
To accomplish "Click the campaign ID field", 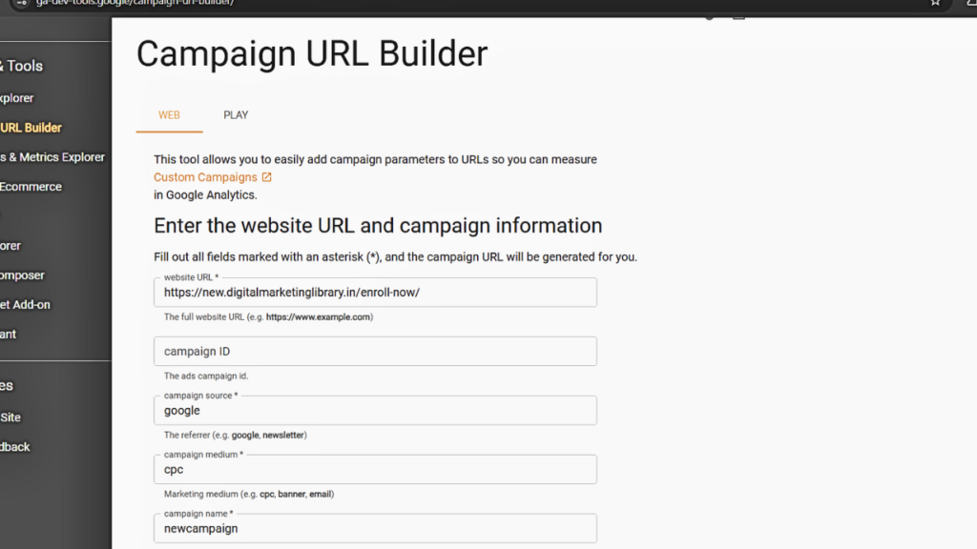I will click(x=375, y=351).
